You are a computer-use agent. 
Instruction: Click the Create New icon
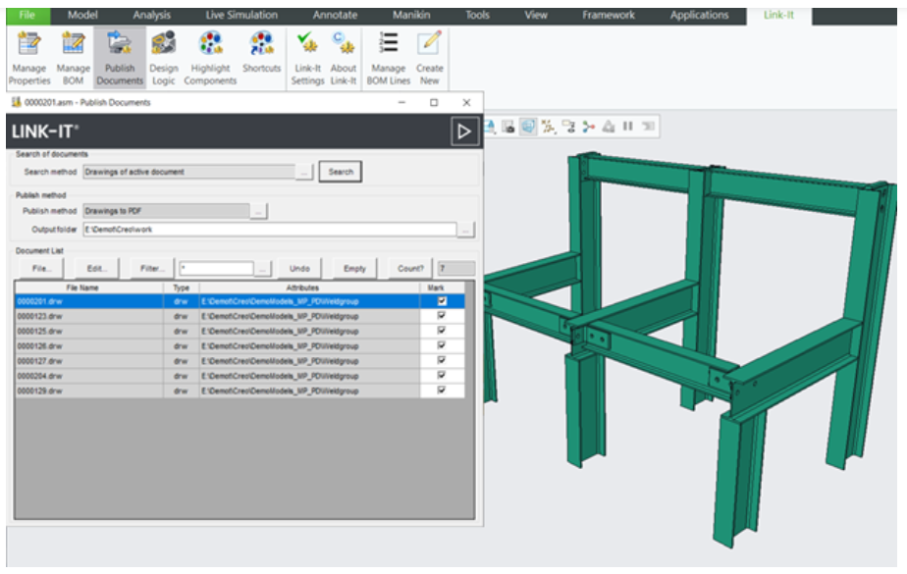point(429,58)
